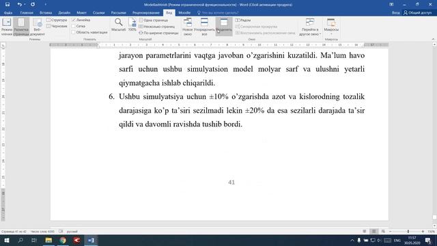Uncheck the Ruler (Линейка) checkbox
This screenshot has width=437, height=246.
(74, 20)
